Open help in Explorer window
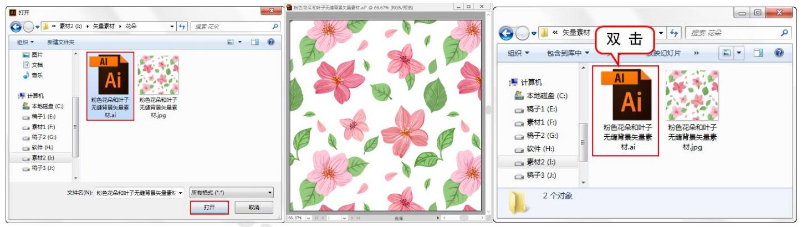Image resolution: width=802 pixels, height=227 pixels. click(x=779, y=53)
